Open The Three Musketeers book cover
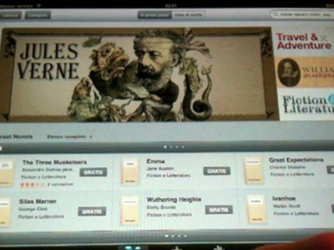The height and width of the screenshot is (250, 334). point(6,173)
